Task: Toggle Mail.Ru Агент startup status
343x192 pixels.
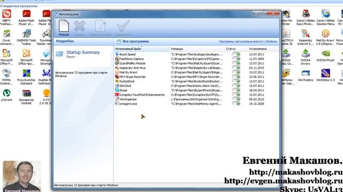Action: click(236, 73)
